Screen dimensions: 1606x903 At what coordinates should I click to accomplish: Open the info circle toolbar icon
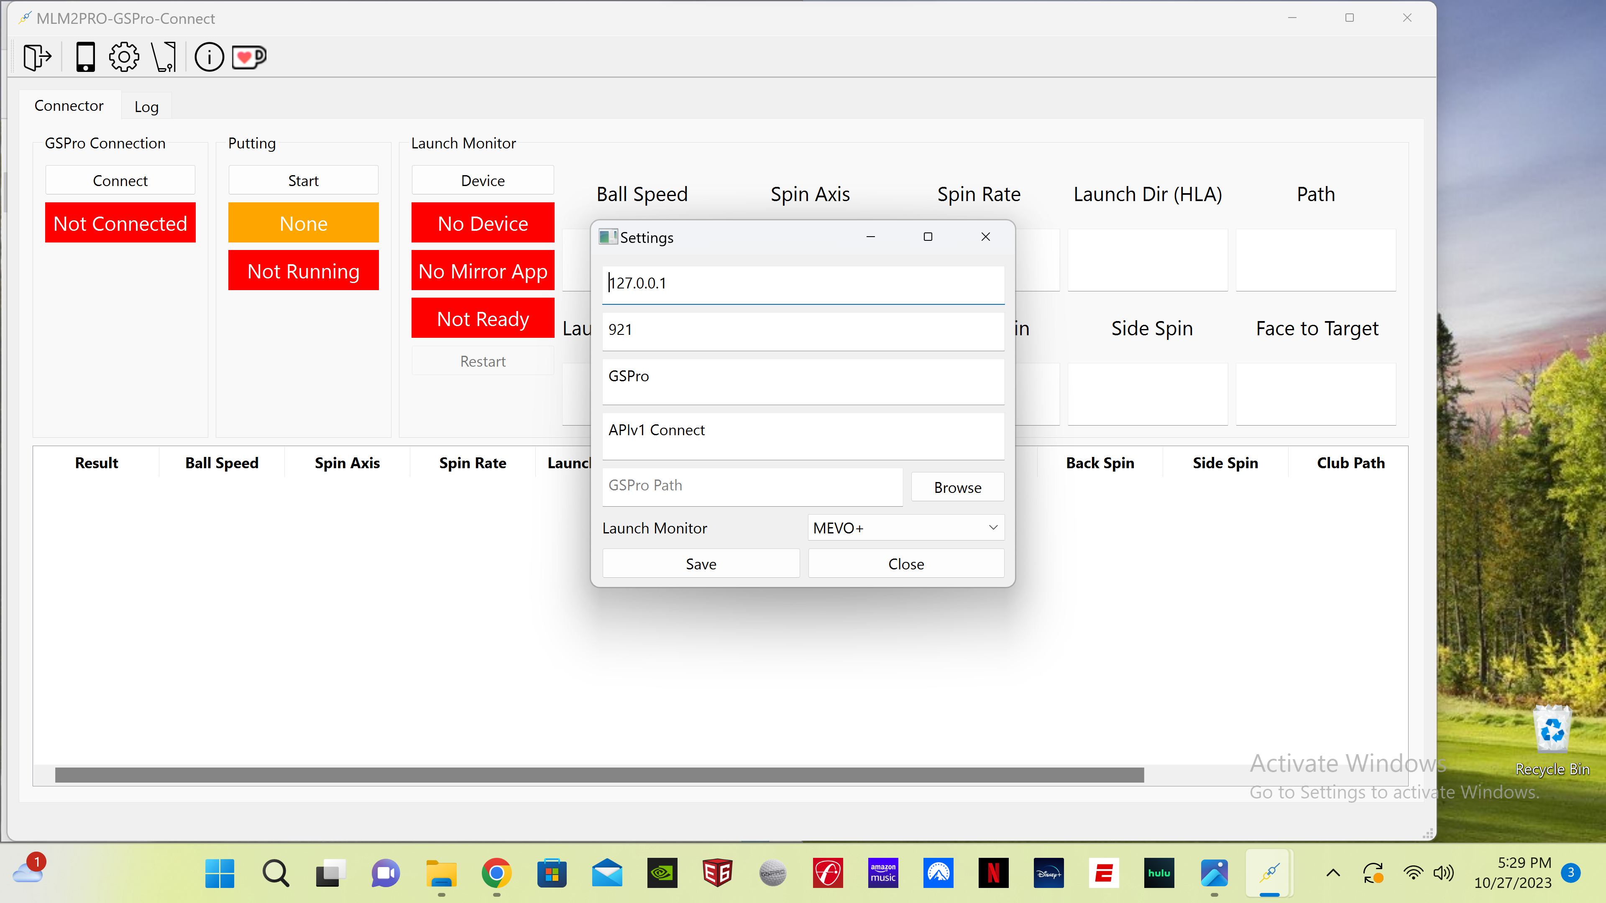pyautogui.click(x=209, y=57)
